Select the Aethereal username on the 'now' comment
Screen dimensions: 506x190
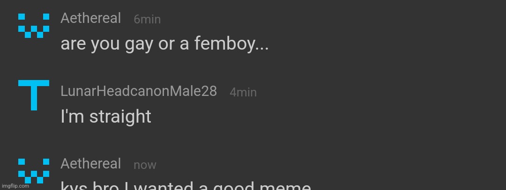(91, 163)
